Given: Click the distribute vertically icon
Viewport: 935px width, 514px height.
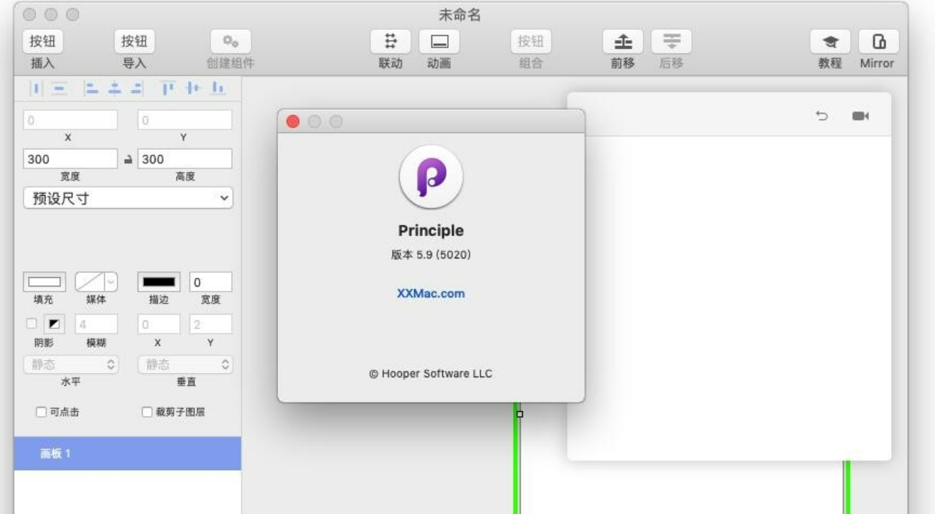Looking at the screenshot, I should click(x=59, y=89).
